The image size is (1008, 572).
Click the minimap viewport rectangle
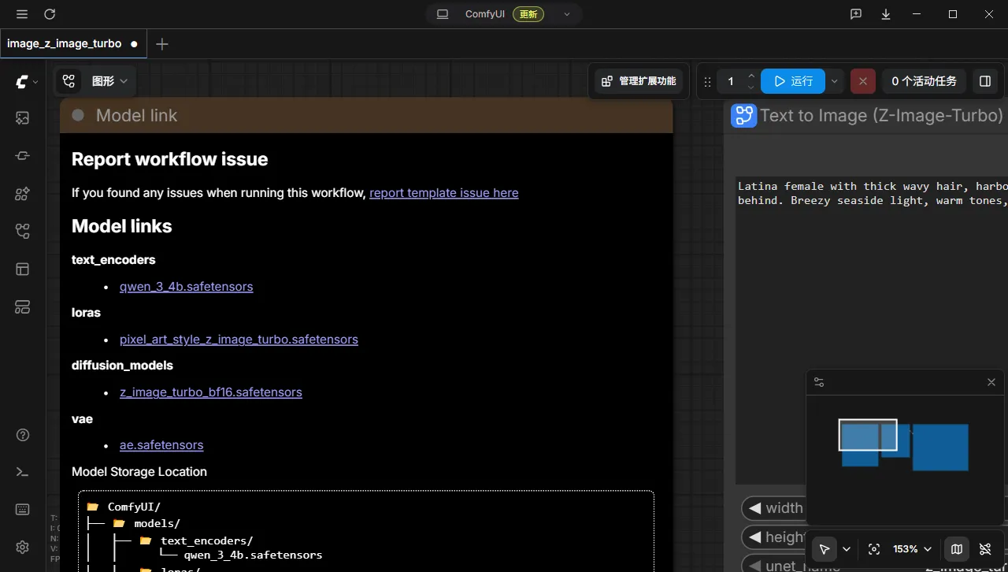[868, 435]
